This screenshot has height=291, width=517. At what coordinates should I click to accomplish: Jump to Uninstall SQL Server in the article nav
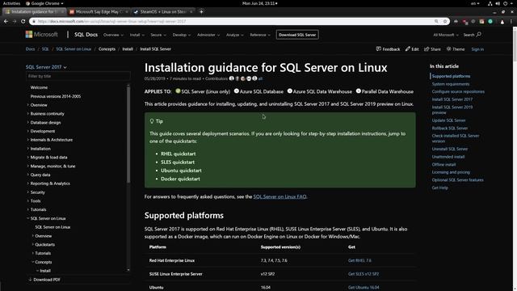(x=450, y=149)
